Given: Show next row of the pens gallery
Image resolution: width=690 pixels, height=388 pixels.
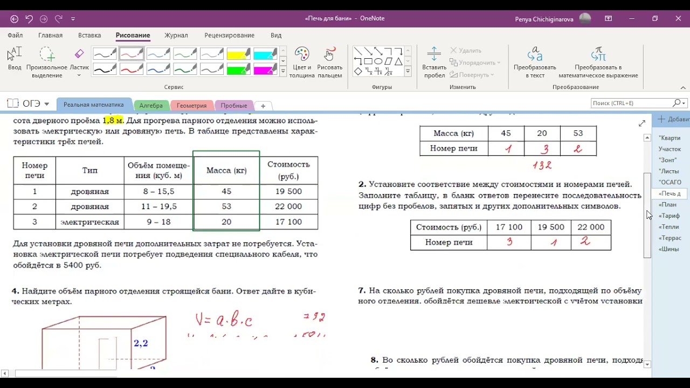Looking at the screenshot, I should [283, 61].
